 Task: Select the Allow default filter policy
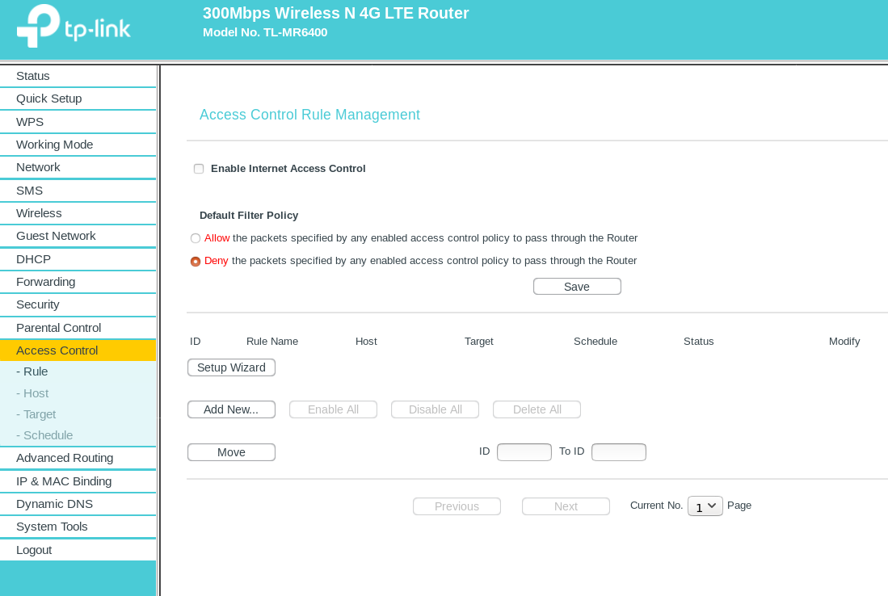click(196, 238)
